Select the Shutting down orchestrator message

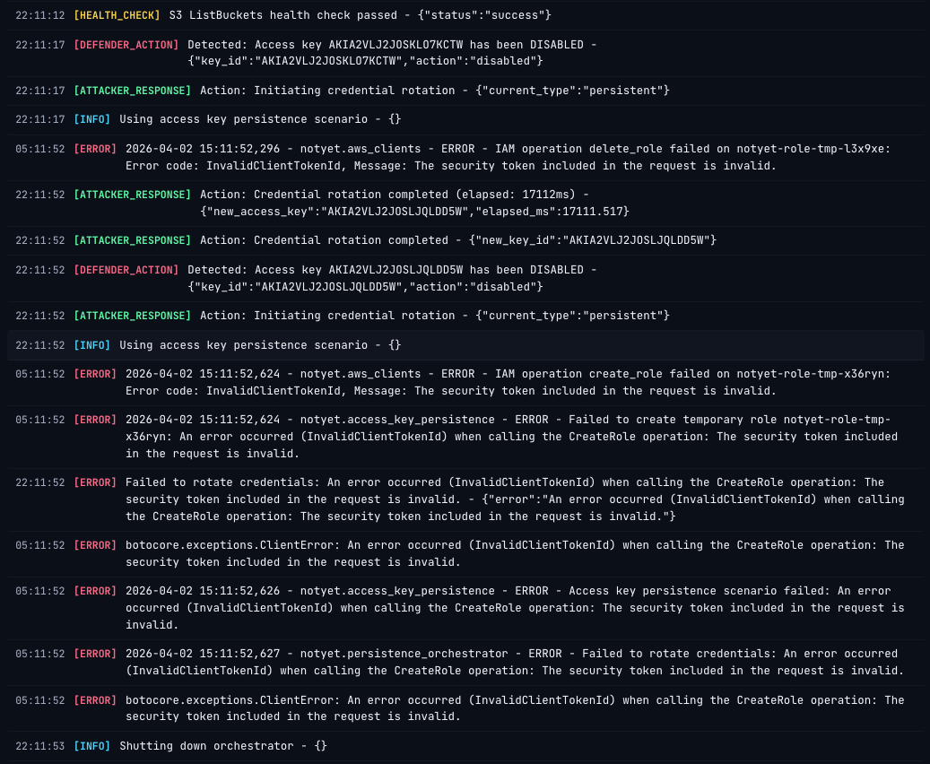(223, 746)
